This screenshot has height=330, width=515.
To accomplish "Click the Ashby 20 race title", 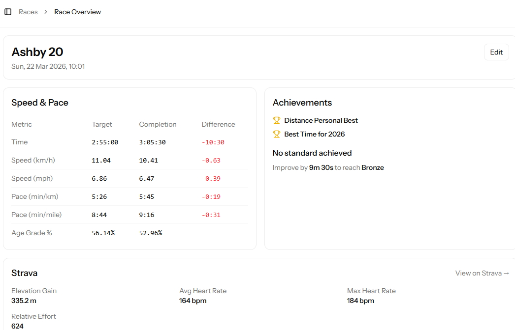I will click(x=37, y=52).
